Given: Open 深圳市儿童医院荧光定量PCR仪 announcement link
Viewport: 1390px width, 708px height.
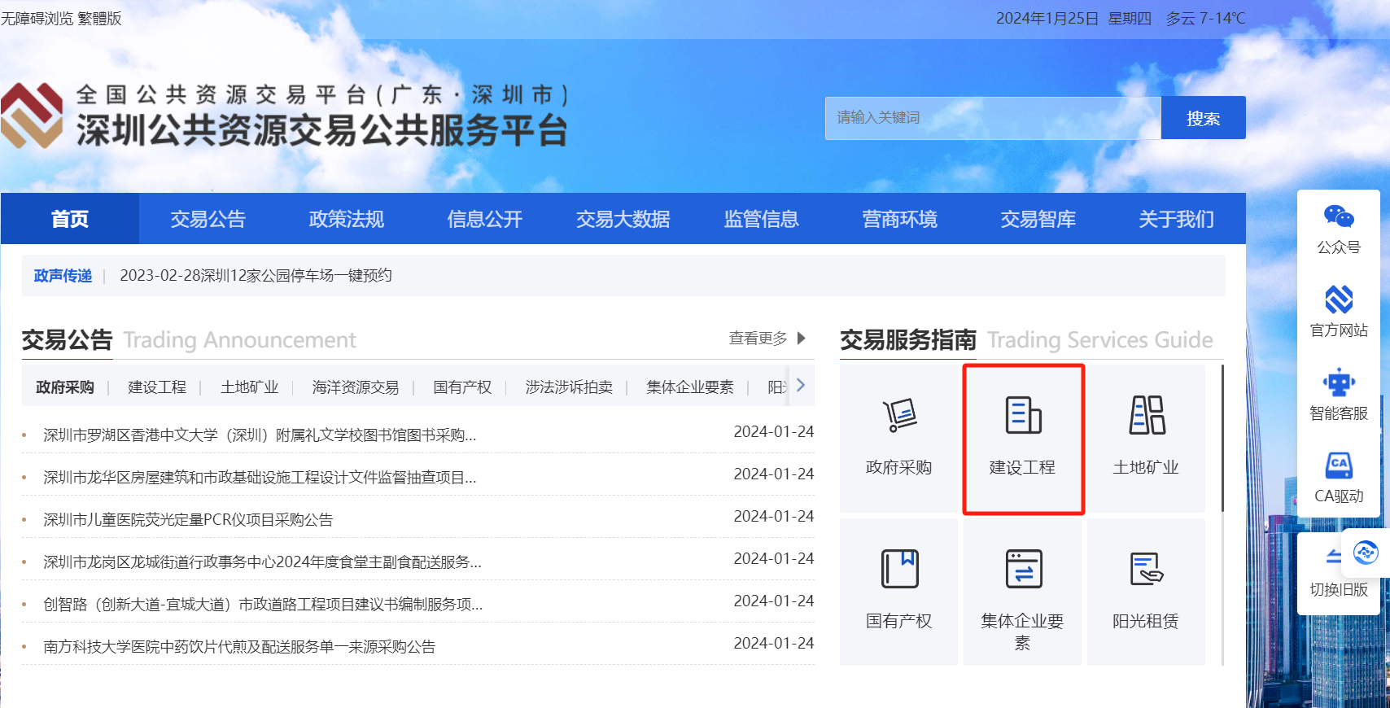Looking at the screenshot, I should coord(188,520).
